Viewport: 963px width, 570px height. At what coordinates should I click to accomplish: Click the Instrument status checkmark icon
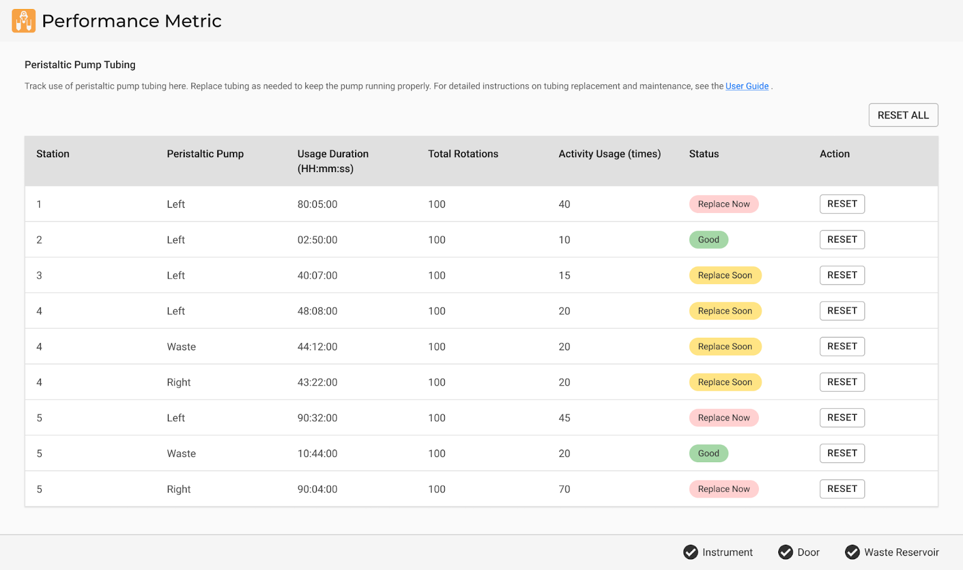[690, 552]
